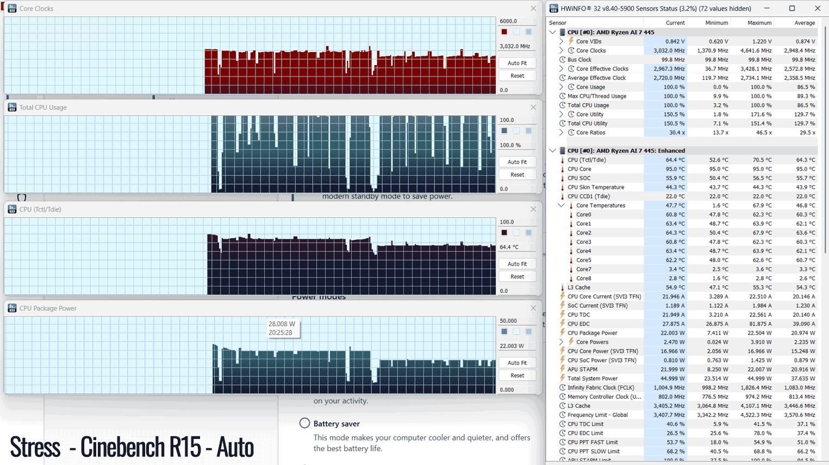The height and width of the screenshot is (465, 829).
Task: Collapse the CPU [#0] AMD Ryzen AI 7 445 group
Action: [x=553, y=32]
